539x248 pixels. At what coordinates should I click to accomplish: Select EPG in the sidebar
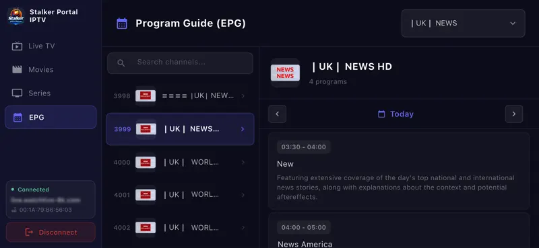[51, 118]
